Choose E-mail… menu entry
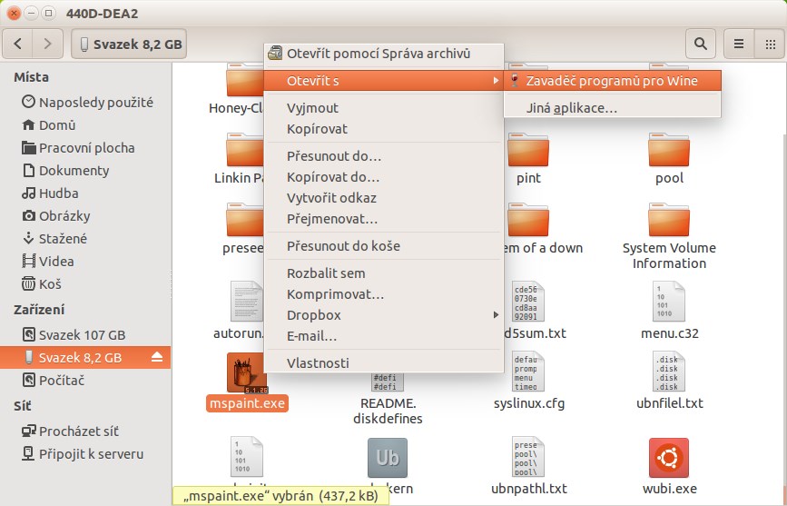The height and width of the screenshot is (506, 787). pos(383,336)
